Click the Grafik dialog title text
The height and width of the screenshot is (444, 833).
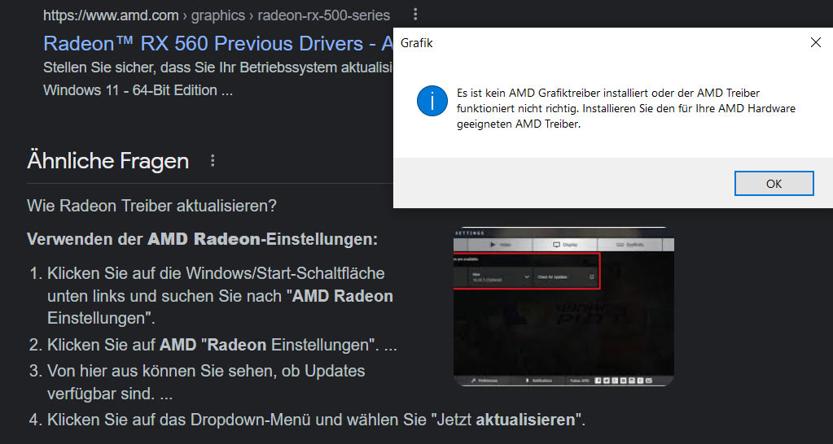coord(417,43)
